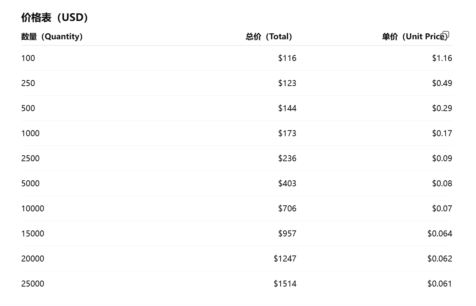Click the quantity 5000 cell
The width and height of the screenshot is (476, 306).
pyautogui.click(x=30, y=183)
